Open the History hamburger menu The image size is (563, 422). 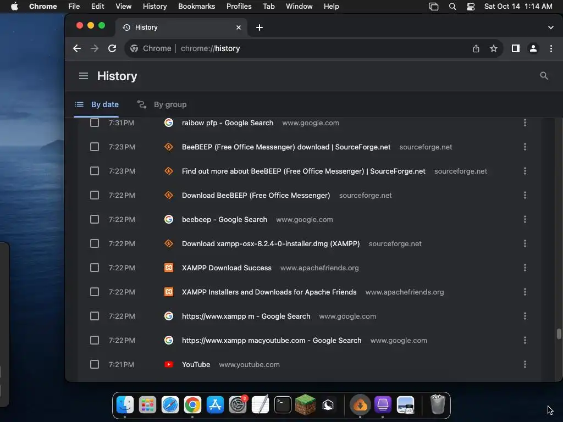click(84, 76)
